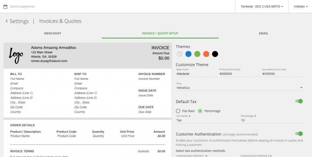Choose the orange theme swatch
The height and width of the screenshot is (157, 312).
tap(206, 54)
